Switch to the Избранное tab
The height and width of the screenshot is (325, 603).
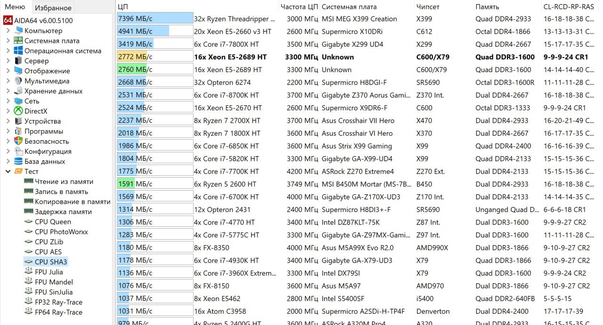pyautogui.click(x=53, y=7)
